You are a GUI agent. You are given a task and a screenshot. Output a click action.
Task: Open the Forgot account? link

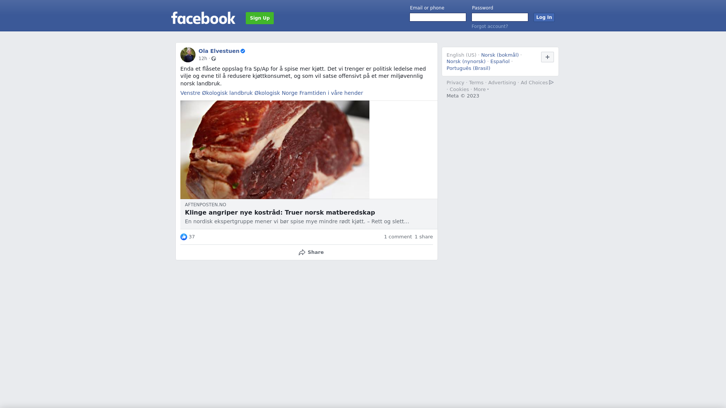490,26
